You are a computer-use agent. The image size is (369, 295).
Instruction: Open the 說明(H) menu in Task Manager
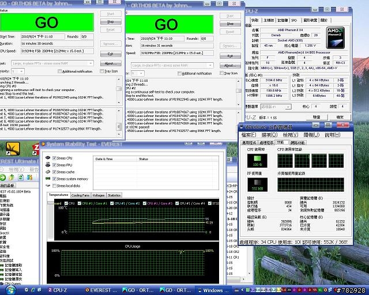(333, 135)
